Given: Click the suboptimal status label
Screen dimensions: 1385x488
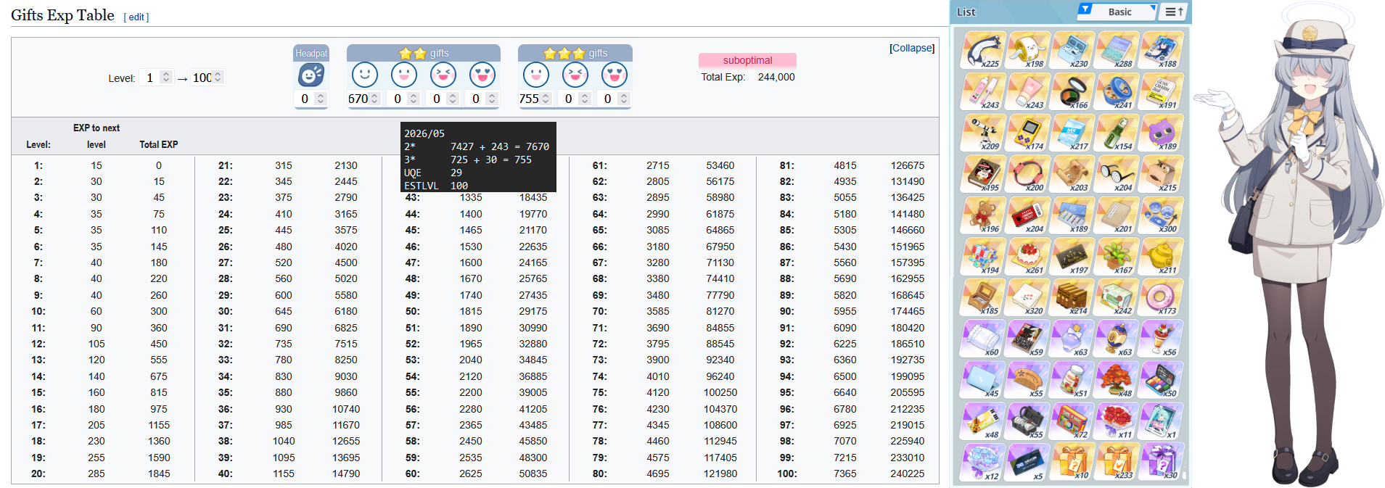Looking at the screenshot, I should 747,60.
